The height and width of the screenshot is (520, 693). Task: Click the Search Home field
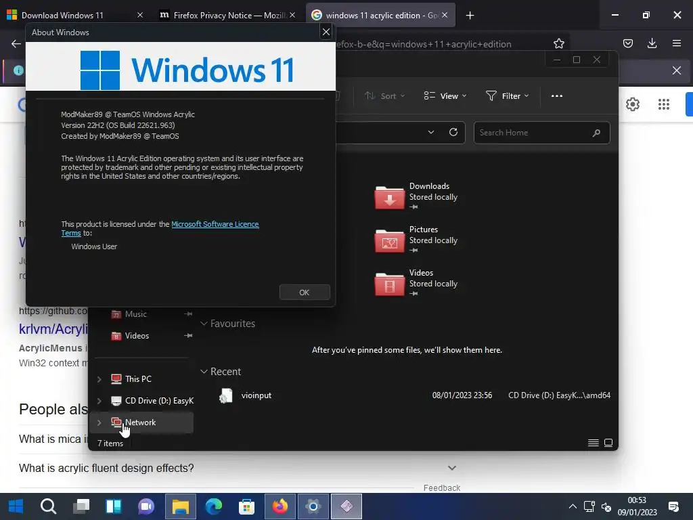541,133
